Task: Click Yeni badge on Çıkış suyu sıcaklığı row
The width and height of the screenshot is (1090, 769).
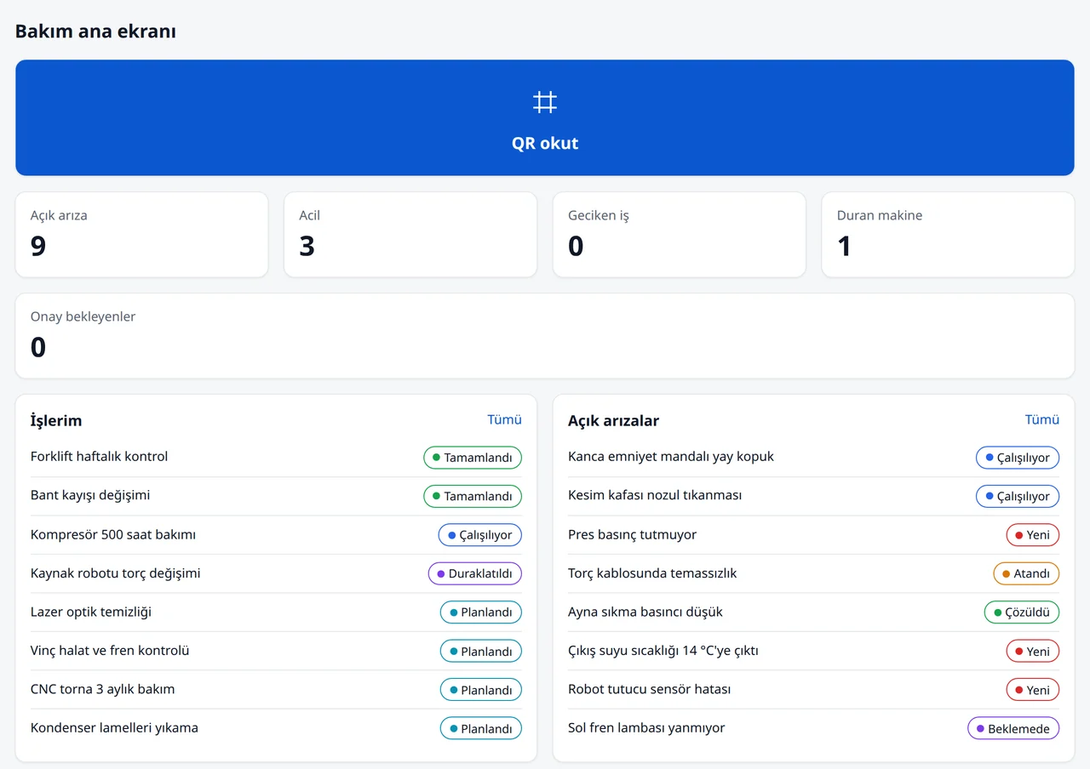Action: pyautogui.click(x=1033, y=651)
